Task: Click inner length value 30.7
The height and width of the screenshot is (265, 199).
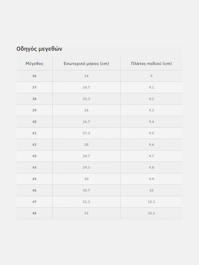Action: coord(86,190)
